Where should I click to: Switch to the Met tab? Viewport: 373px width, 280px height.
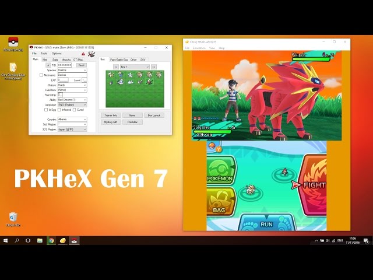click(x=44, y=60)
